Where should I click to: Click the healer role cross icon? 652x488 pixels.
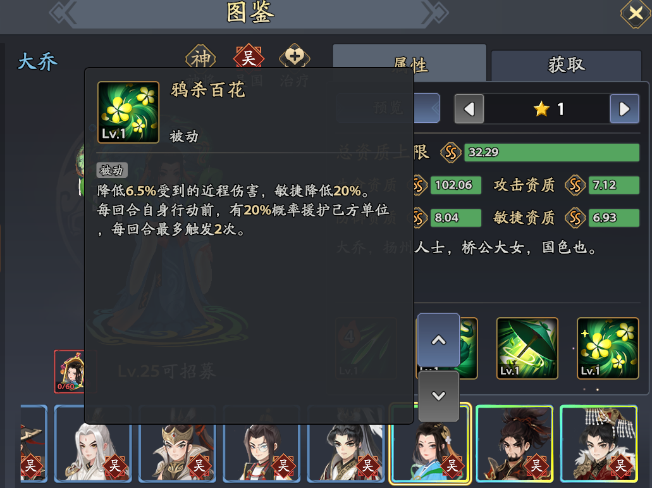coord(295,56)
